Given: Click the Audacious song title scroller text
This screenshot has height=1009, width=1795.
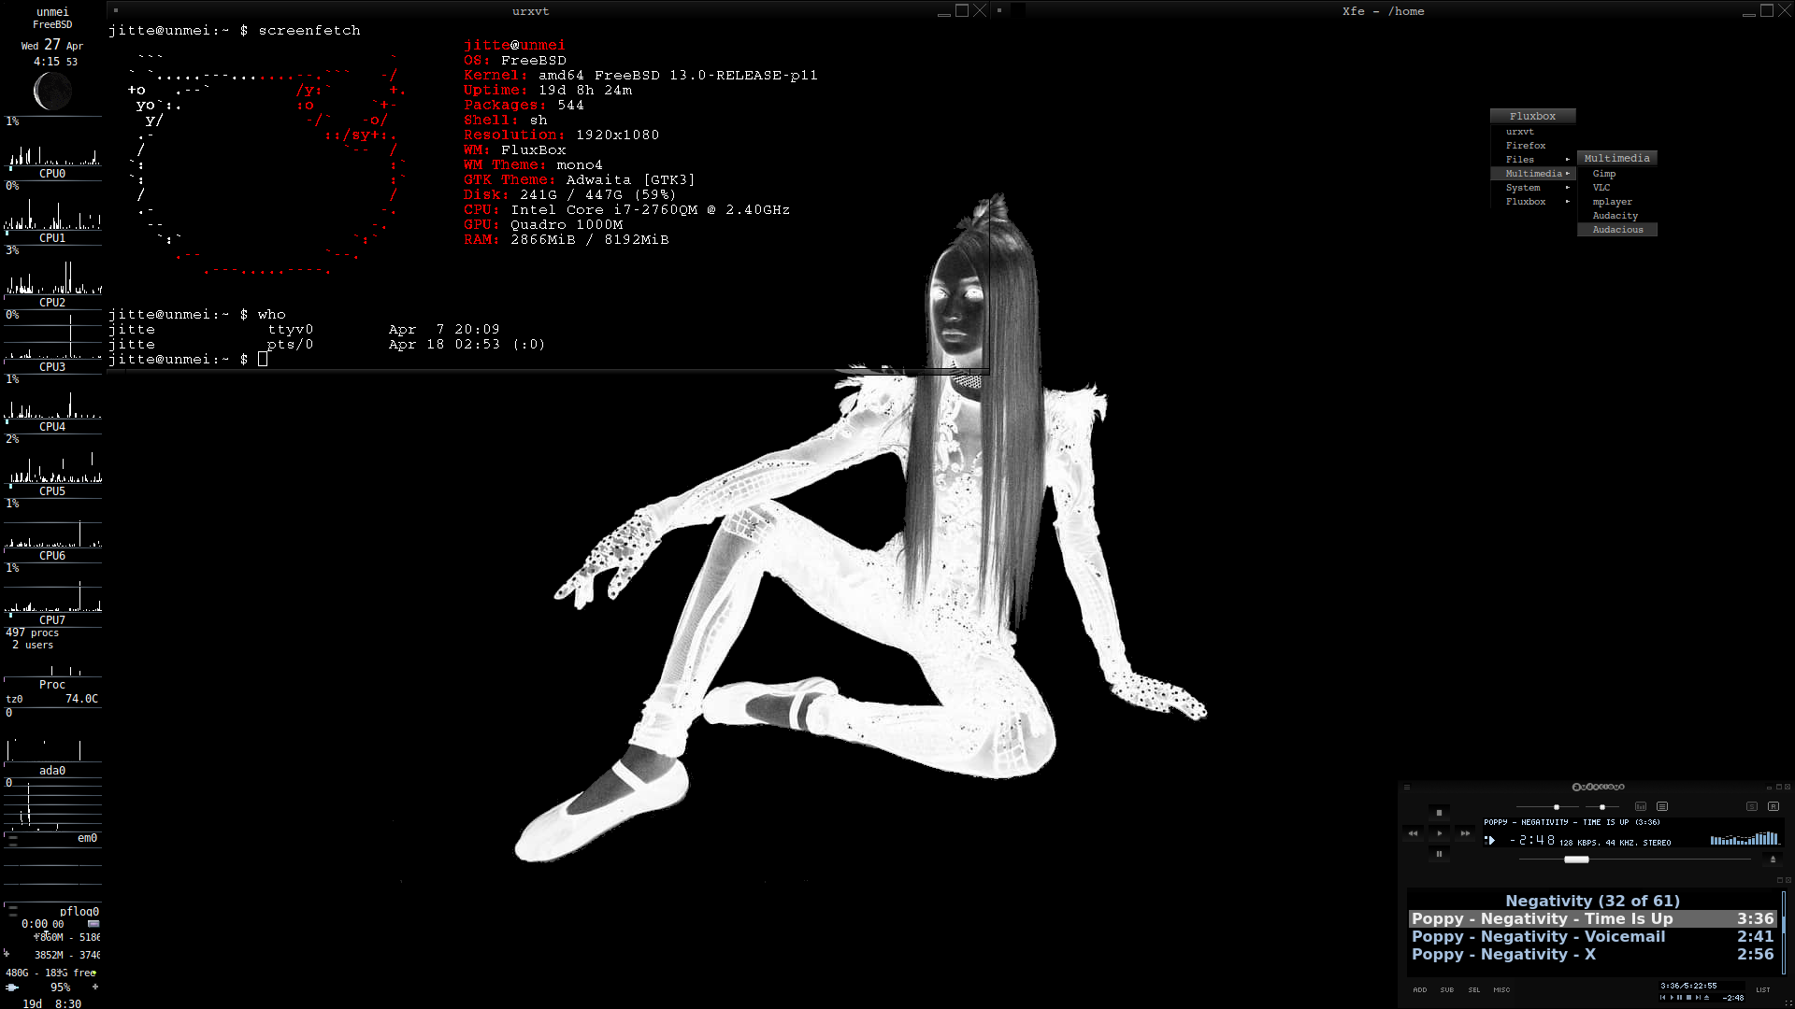Looking at the screenshot, I should coord(1572,822).
